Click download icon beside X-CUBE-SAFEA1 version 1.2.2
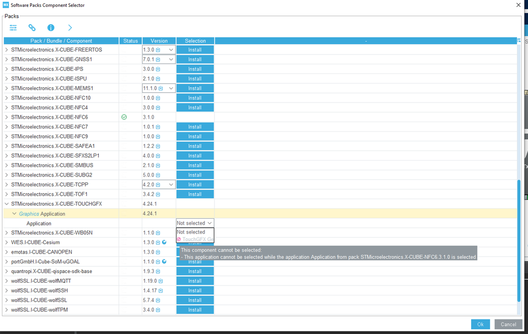 (x=158, y=146)
